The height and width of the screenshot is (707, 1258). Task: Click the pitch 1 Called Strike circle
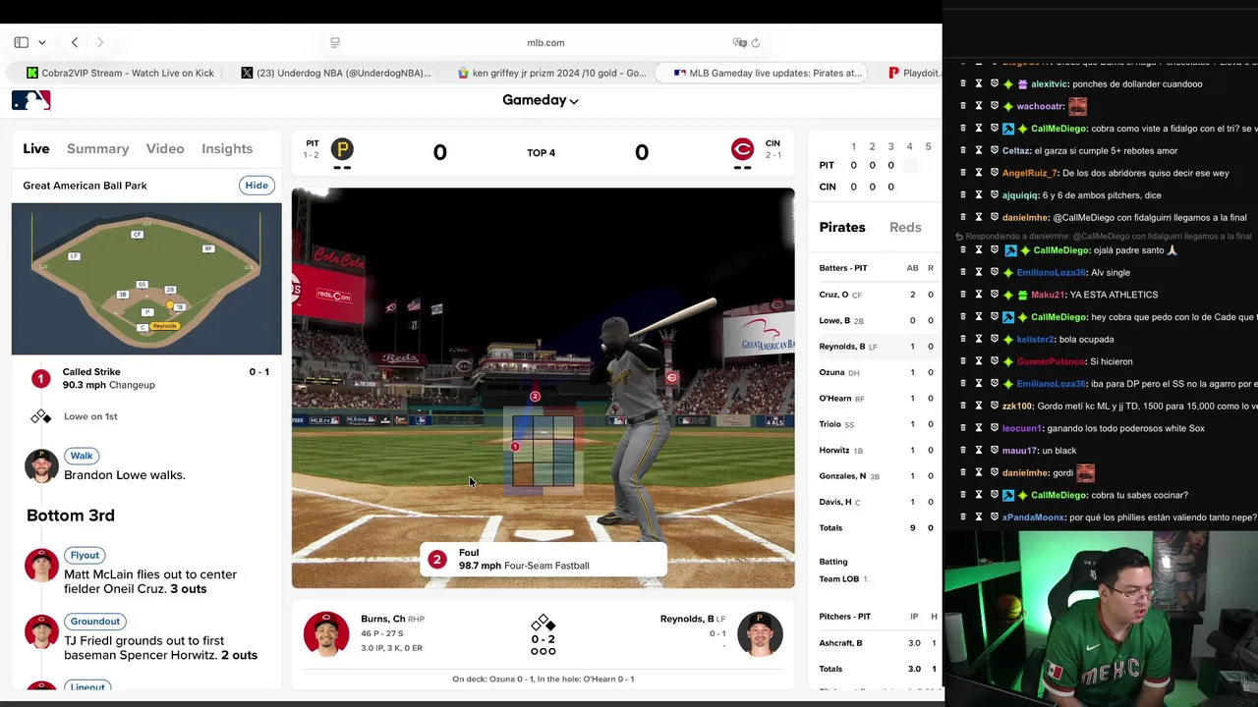pyautogui.click(x=40, y=378)
